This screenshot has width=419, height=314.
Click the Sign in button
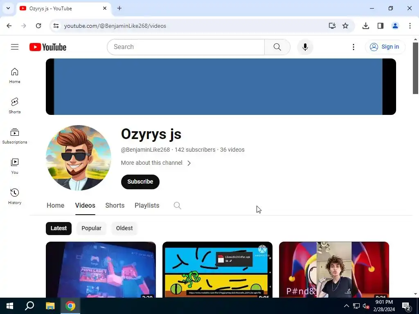pos(385,47)
